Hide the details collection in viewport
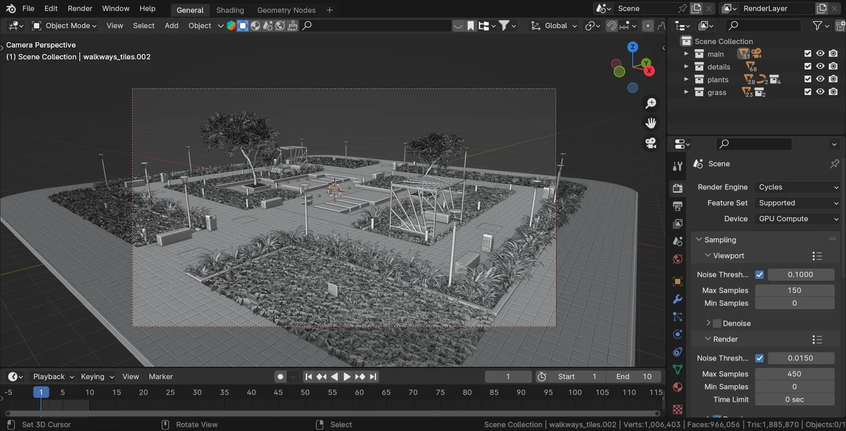Image resolution: width=846 pixels, height=431 pixels. [x=820, y=66]
